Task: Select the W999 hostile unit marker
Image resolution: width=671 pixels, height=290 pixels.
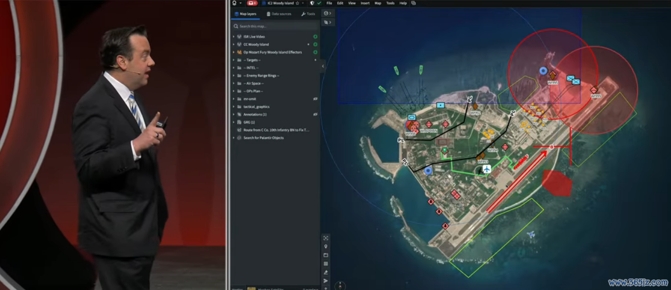Action: point(594,90)
